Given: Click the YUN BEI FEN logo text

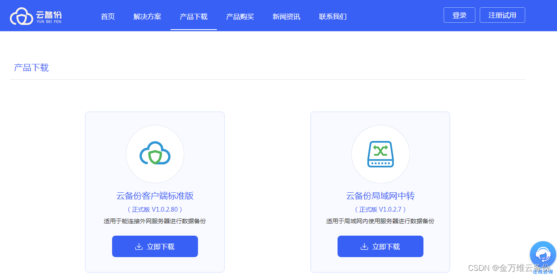Looking at the screenshot, I should coord(49,21).
